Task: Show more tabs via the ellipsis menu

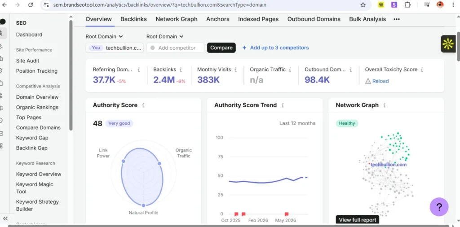Action: coord(397,19)
